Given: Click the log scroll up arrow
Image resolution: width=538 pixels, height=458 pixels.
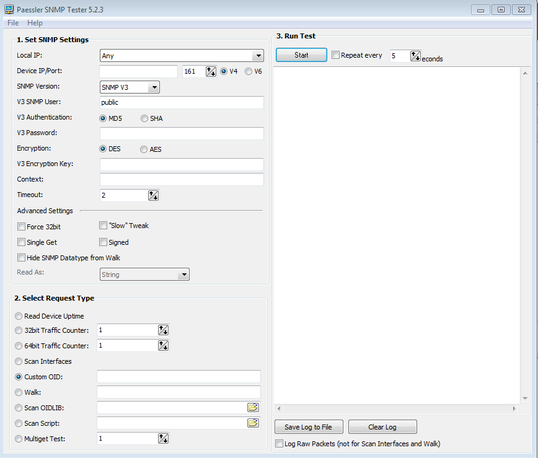Looking at the screenshot, I should tap(525, 73).
